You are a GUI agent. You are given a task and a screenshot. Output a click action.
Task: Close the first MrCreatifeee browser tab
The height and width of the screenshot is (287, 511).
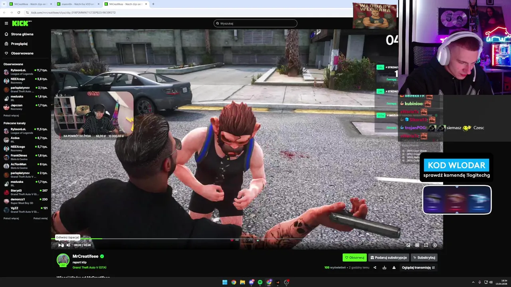[51, 4]
